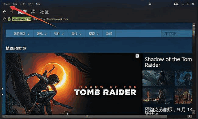The image size is (198, 119).
Task: Expand the 硬件 dropdown menu
Action: [76, 34]
